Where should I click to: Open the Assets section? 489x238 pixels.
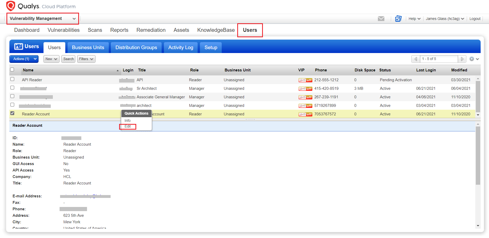[181, 30]
